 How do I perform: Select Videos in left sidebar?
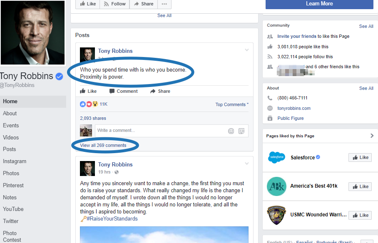coord(11,137)
